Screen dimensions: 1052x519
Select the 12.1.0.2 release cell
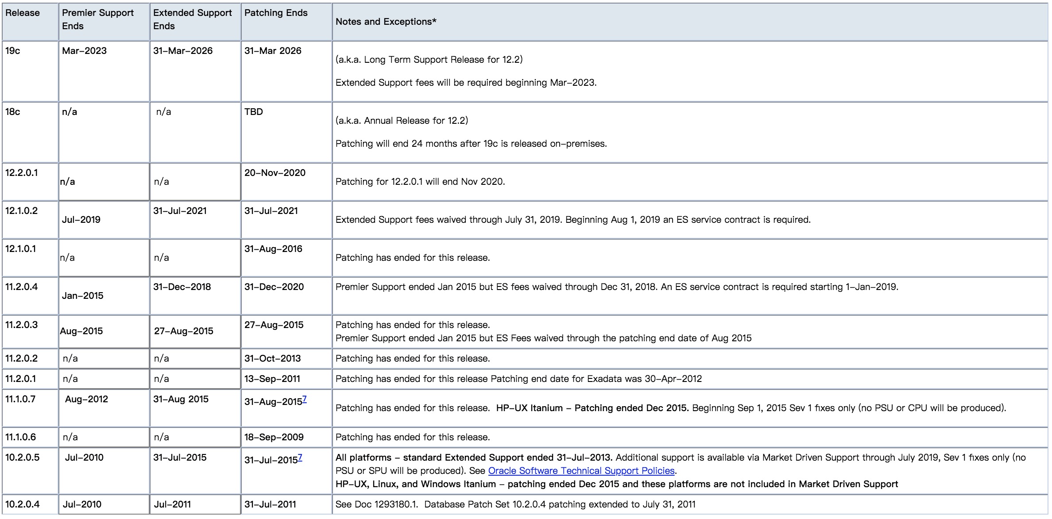tap(21, 211)
